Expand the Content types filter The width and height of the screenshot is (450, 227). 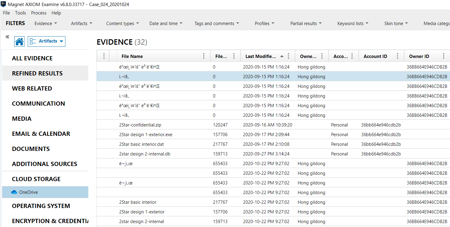coord(123,24)
